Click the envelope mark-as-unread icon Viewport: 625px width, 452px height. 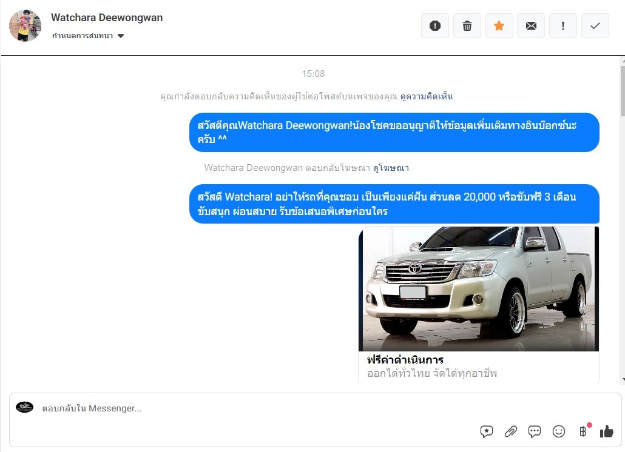[x=531, y=26]
